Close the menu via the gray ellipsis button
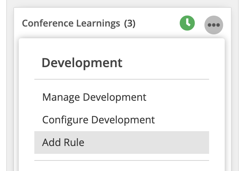245x171 pixels. coord(213,25)
